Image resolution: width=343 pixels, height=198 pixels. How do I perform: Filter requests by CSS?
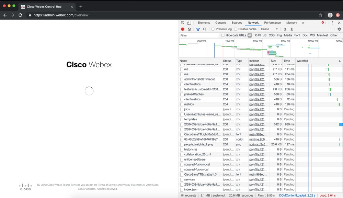(x=272, y=35)
